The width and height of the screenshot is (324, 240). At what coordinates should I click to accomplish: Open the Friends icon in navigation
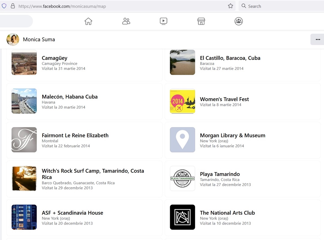pyautogui.click(x=126, y=21)
